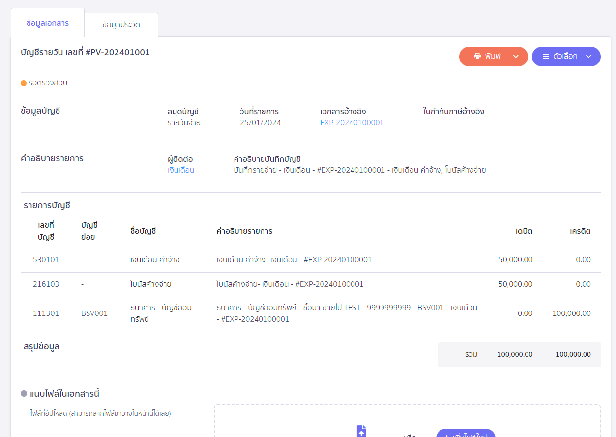Click the เดบิต column header
Screen dimensions: 616x437
[x=524, y=231]
